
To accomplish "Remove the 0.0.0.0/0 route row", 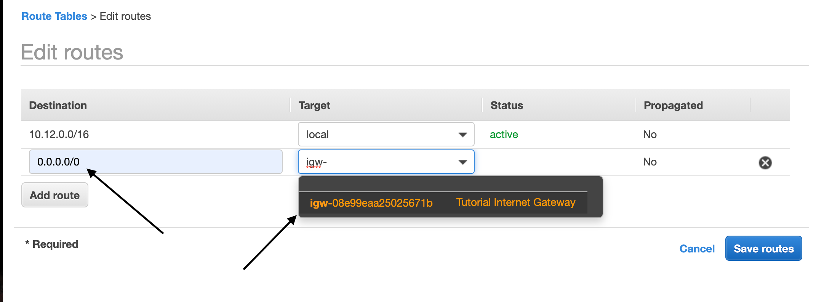I will tap(765, 163).
